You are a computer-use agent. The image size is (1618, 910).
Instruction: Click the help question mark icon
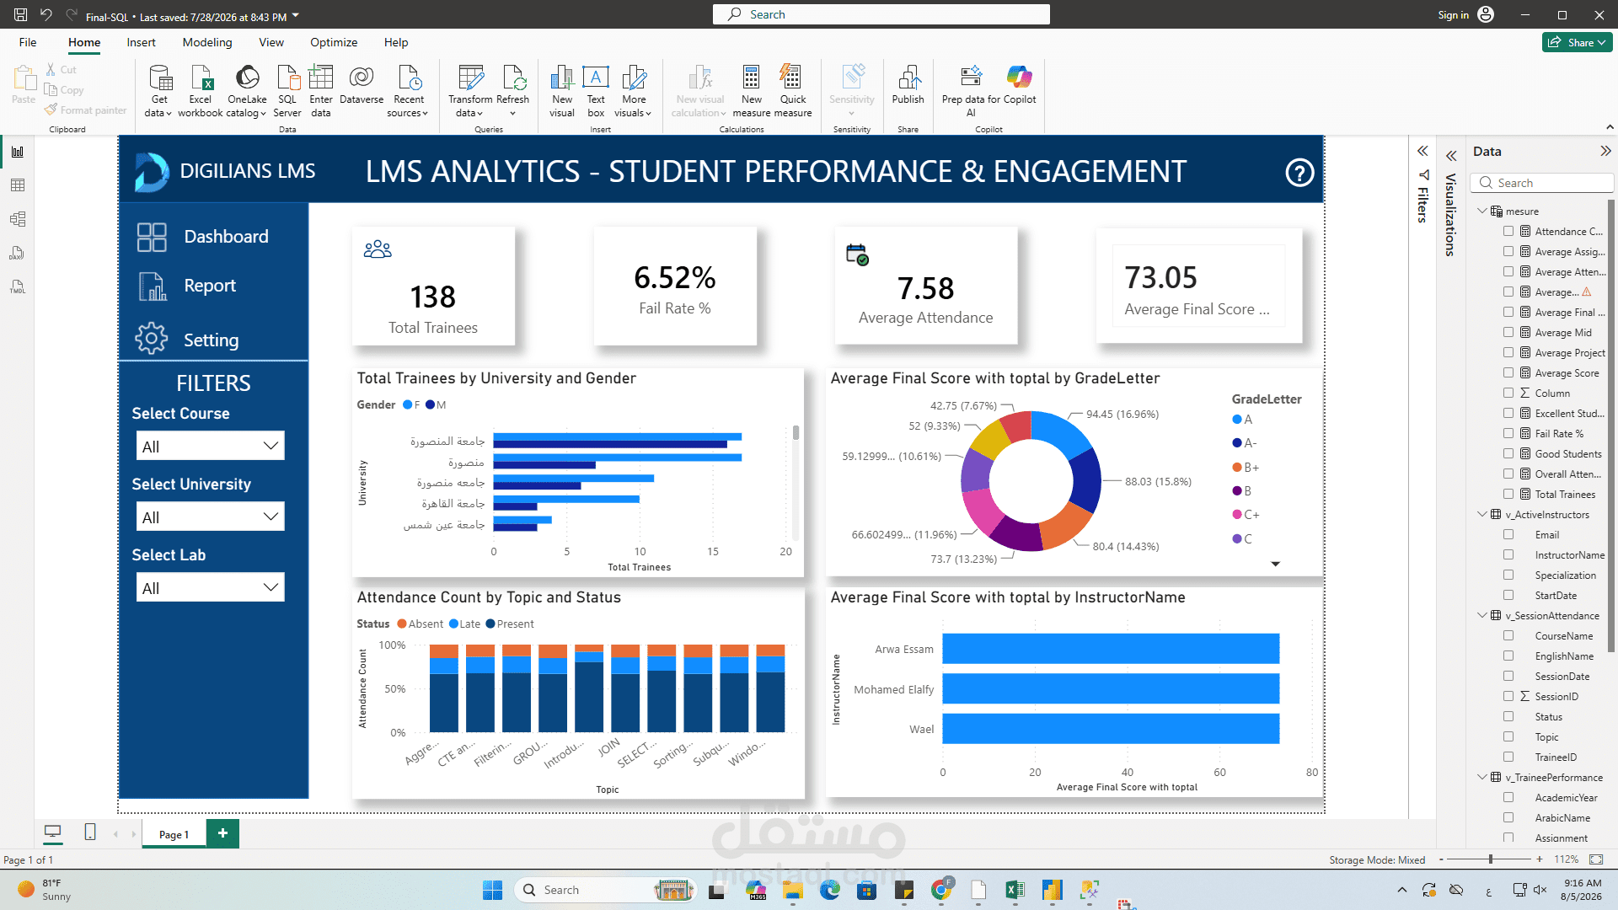(x=1299, y=173)
